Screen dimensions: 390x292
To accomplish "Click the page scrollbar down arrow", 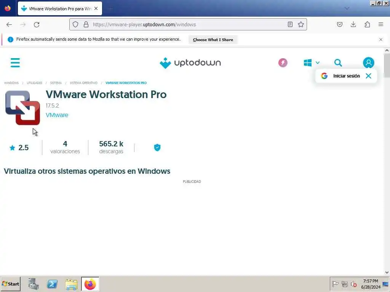I will [387, 272].
